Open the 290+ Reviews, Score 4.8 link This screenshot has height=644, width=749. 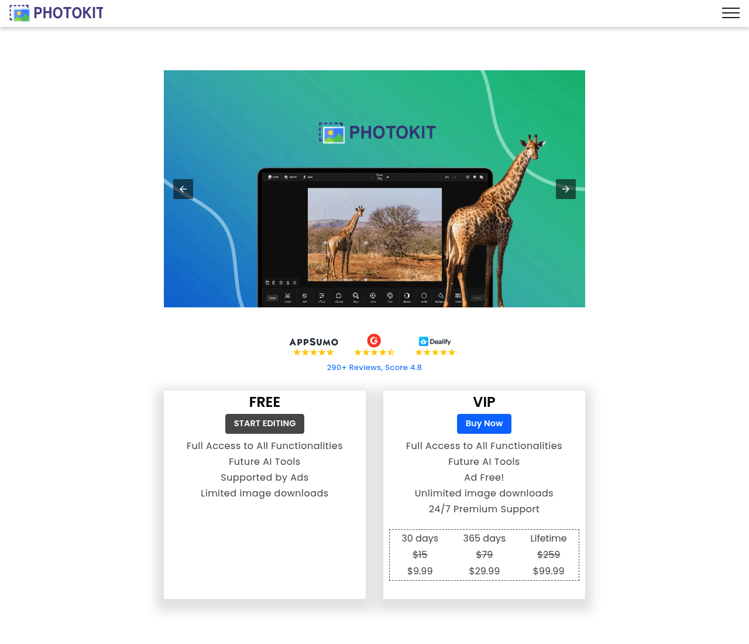click(x=374, y=368)
